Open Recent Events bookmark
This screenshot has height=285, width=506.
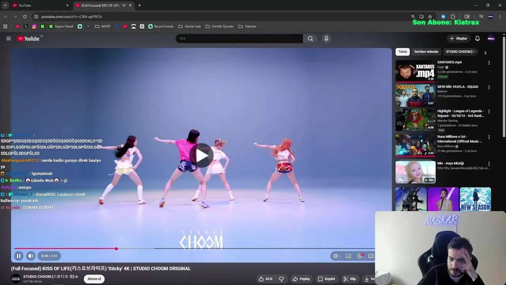tap(161, 27)
